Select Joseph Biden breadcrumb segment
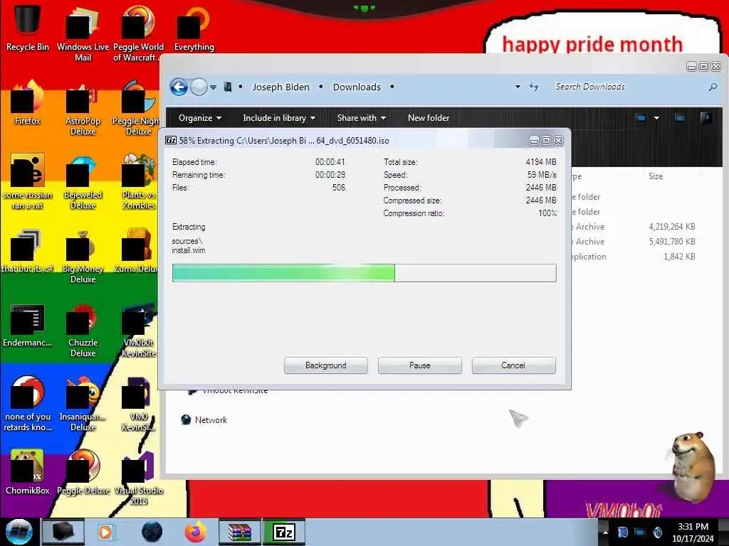This screenshot has width=729, height=546. [x=280, y=87]
